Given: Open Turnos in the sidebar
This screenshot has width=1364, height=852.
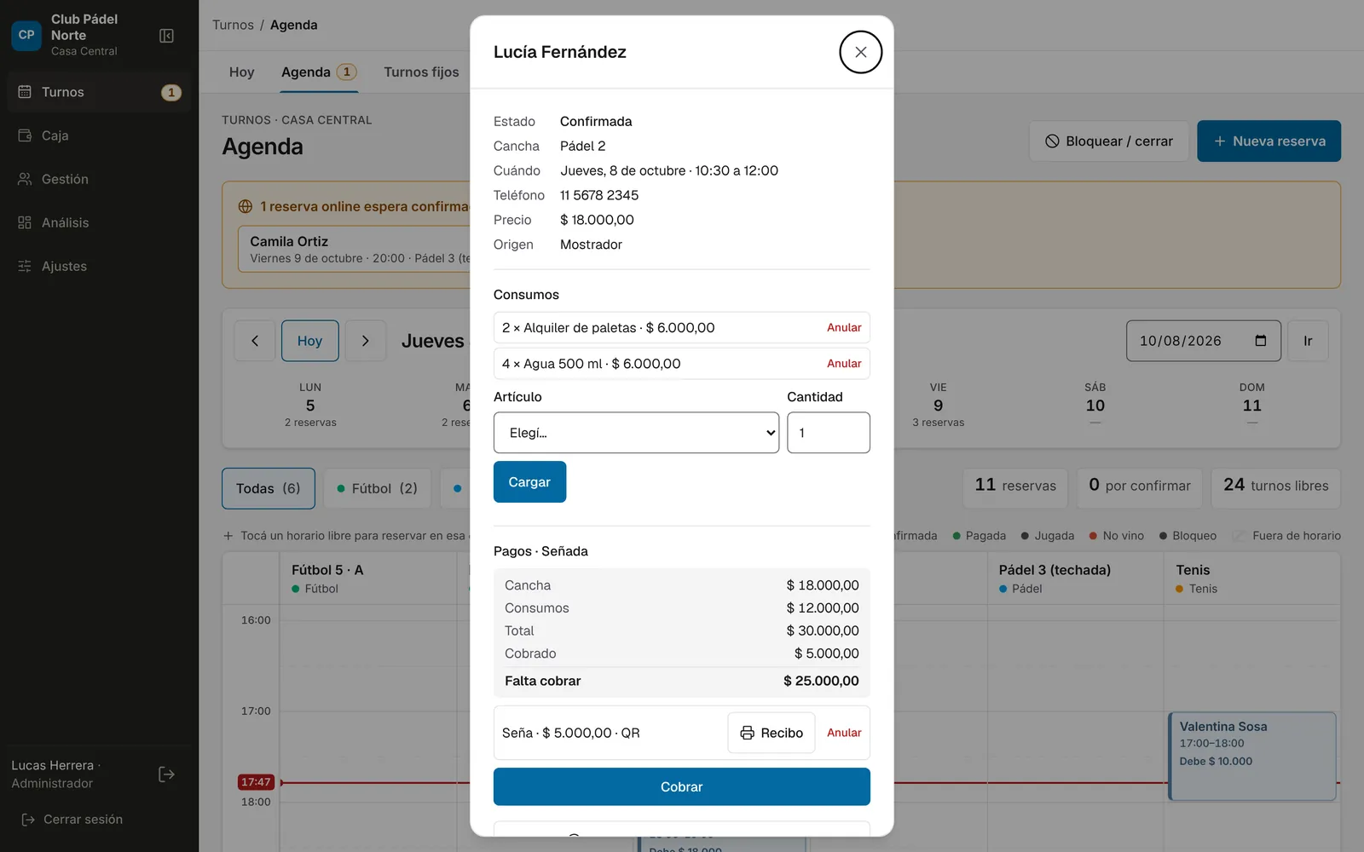Looking at the screenshot, I should [x=99, y=92].
